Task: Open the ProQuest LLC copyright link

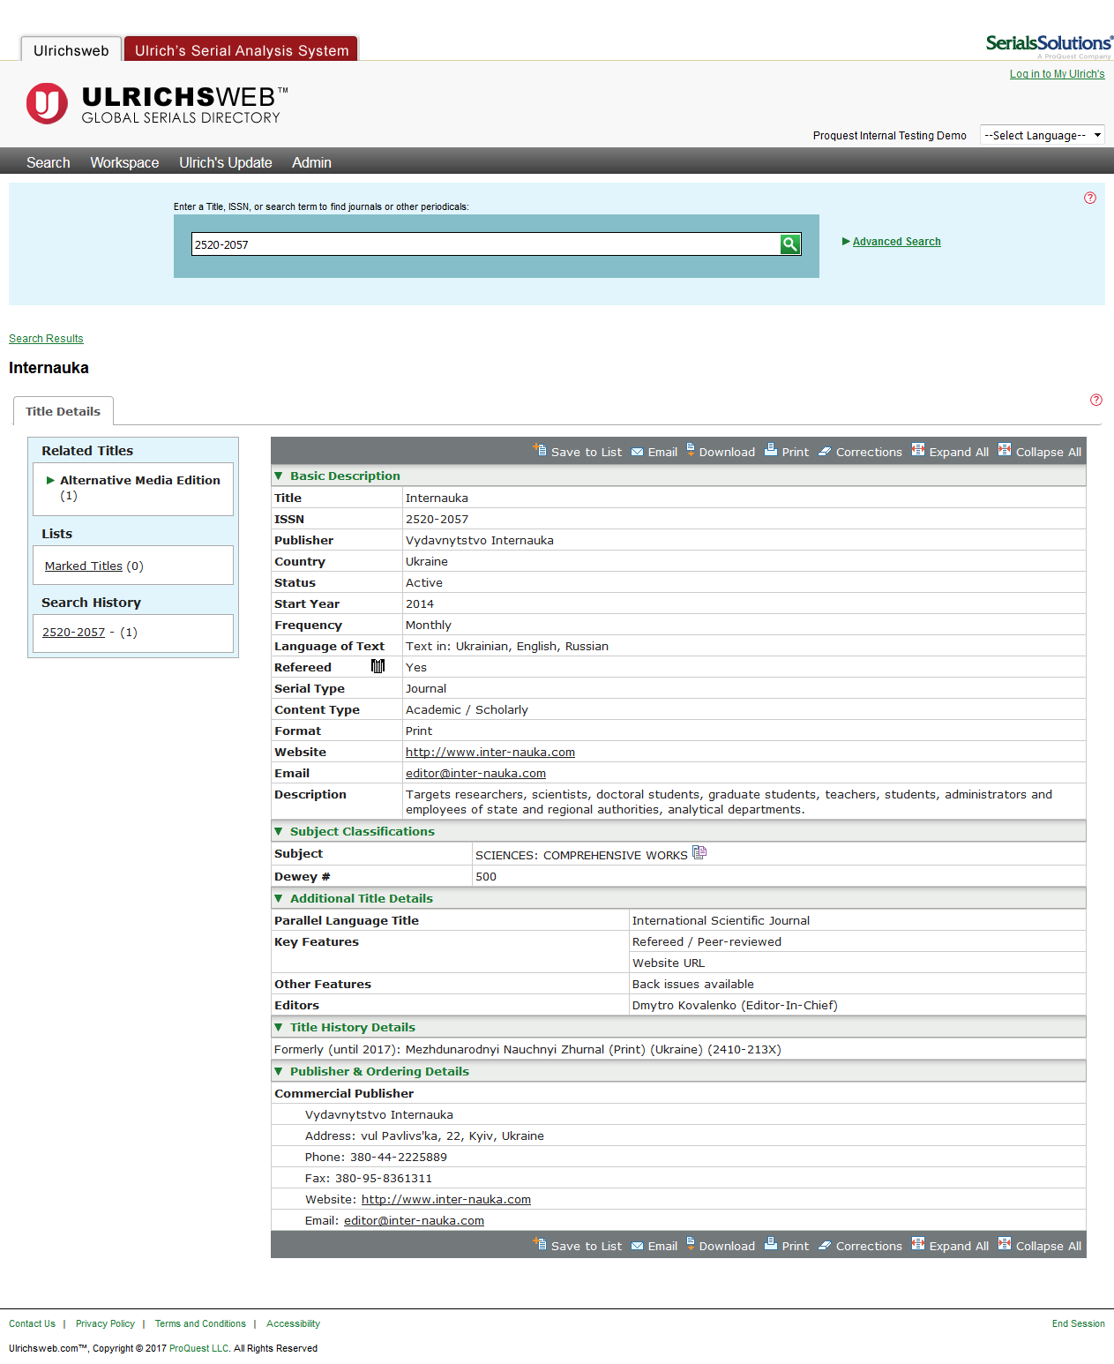Action: click(199, 1348)
